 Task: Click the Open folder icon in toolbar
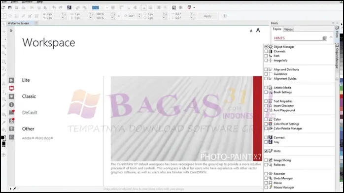pos(10,8)
